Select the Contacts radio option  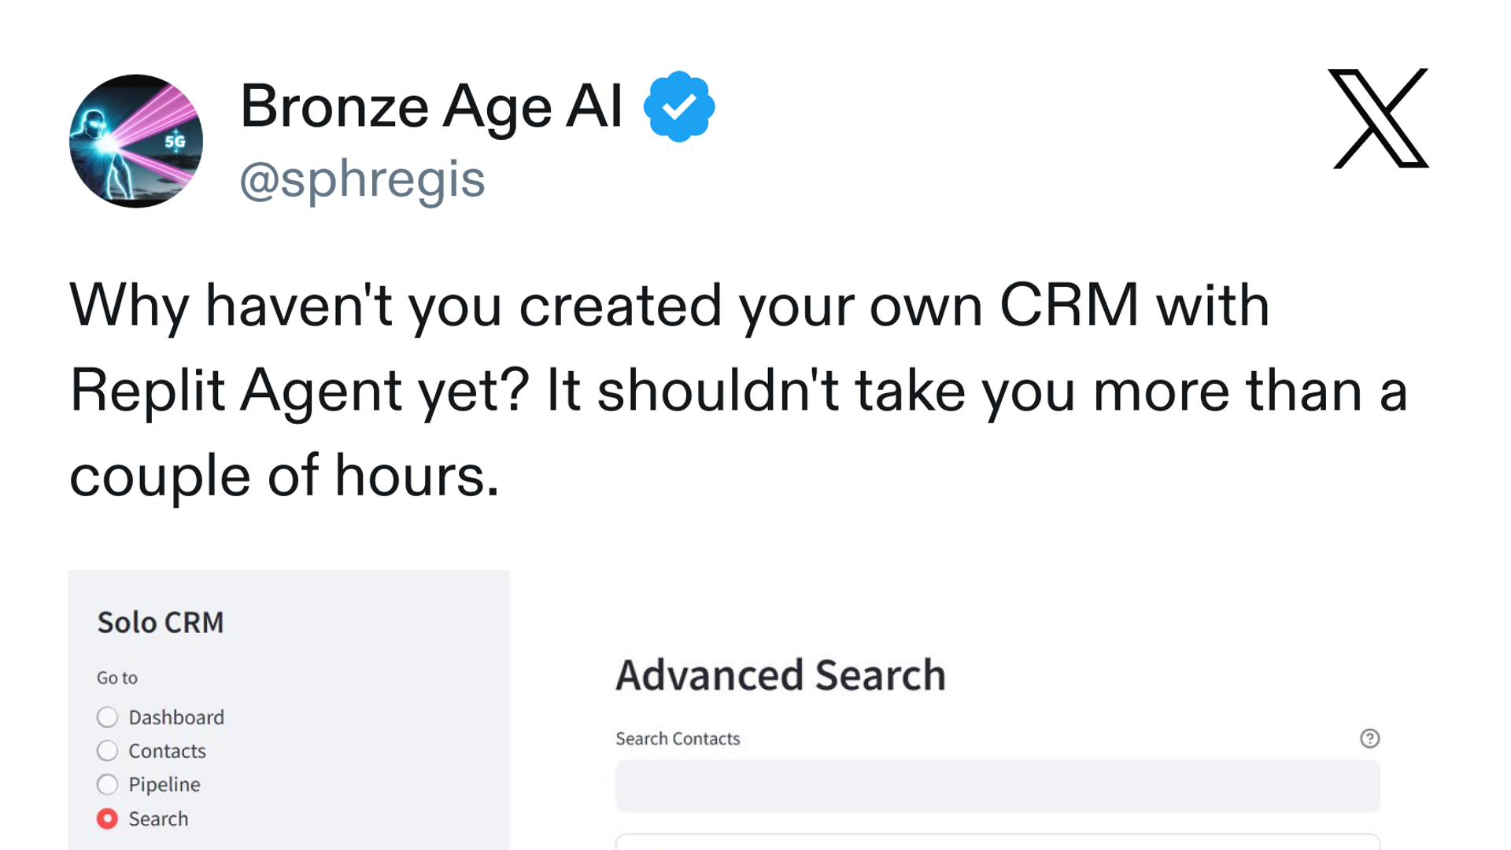click(108, 751)
